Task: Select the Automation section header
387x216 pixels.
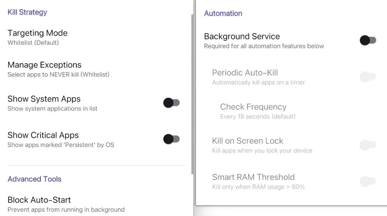Action: pos(223,13)
